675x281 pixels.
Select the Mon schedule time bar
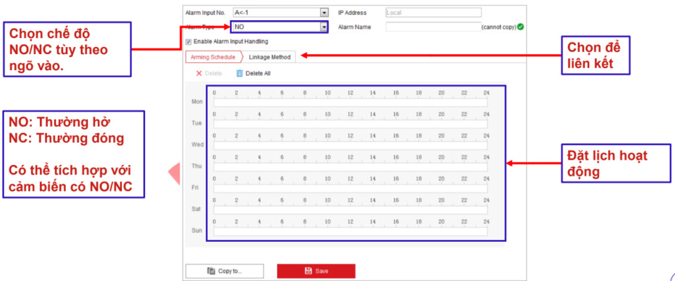[350, 102]
